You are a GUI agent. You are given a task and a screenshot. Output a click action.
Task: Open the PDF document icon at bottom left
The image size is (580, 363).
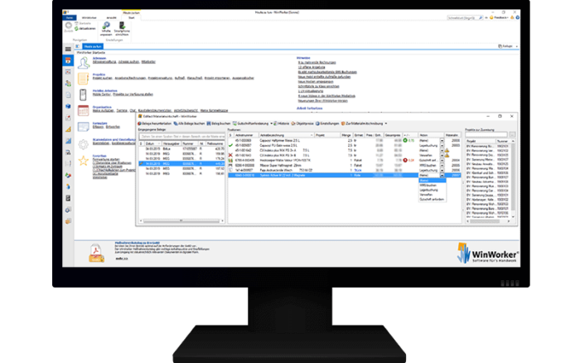[x=96, y=253]
